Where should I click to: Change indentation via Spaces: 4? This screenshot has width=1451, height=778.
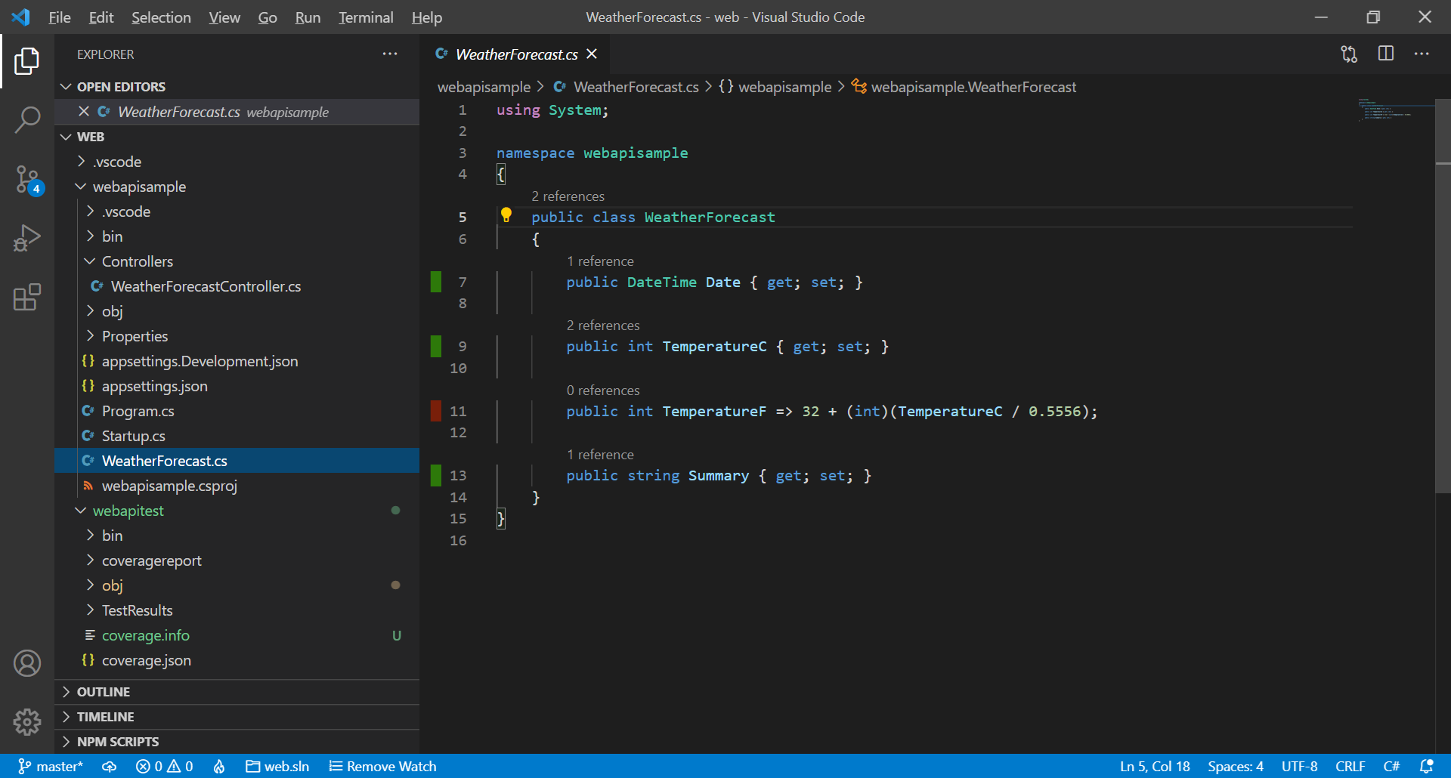[1236, 766]
